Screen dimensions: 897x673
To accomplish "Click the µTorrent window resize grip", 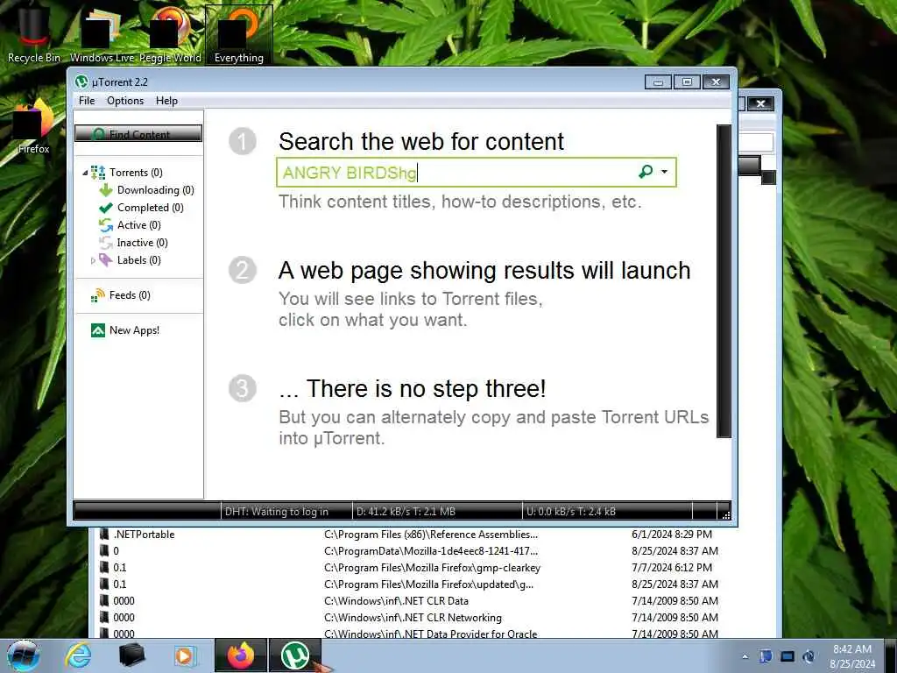I will tap(725, 514).
